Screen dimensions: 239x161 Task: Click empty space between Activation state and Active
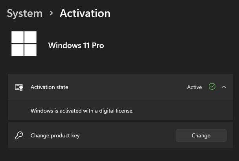tap(126, 87)
